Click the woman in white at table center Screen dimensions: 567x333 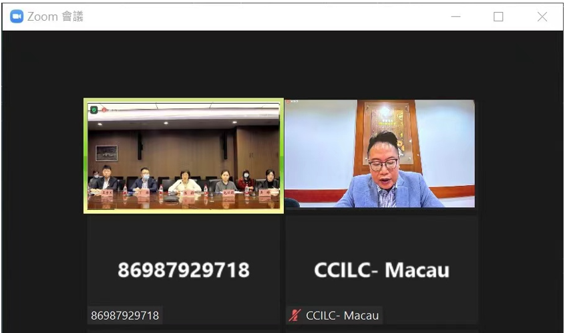click(x=185, y=182)
